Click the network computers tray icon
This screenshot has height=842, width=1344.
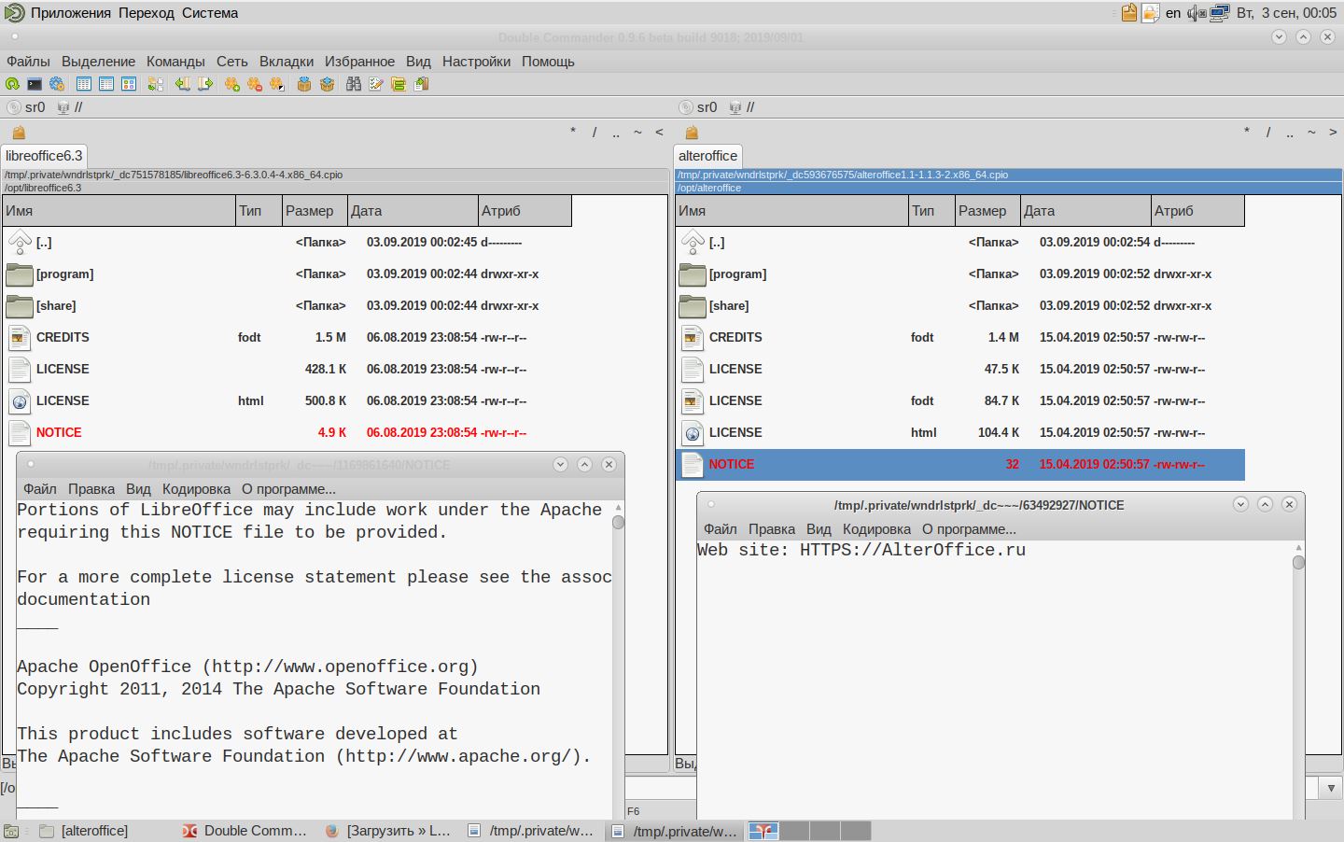[x=1220, y=13]
